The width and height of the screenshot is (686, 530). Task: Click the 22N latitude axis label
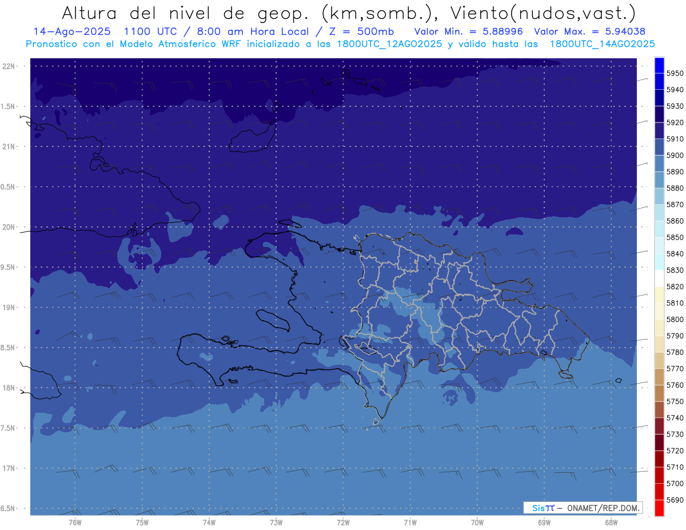(10, 66)
